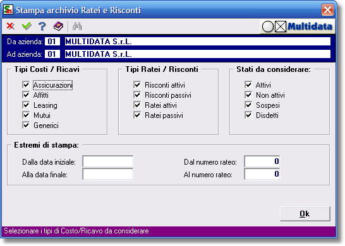345x246 pixels.
Task: Click the Stati da considerare label
Action: (x=274, y=69)
